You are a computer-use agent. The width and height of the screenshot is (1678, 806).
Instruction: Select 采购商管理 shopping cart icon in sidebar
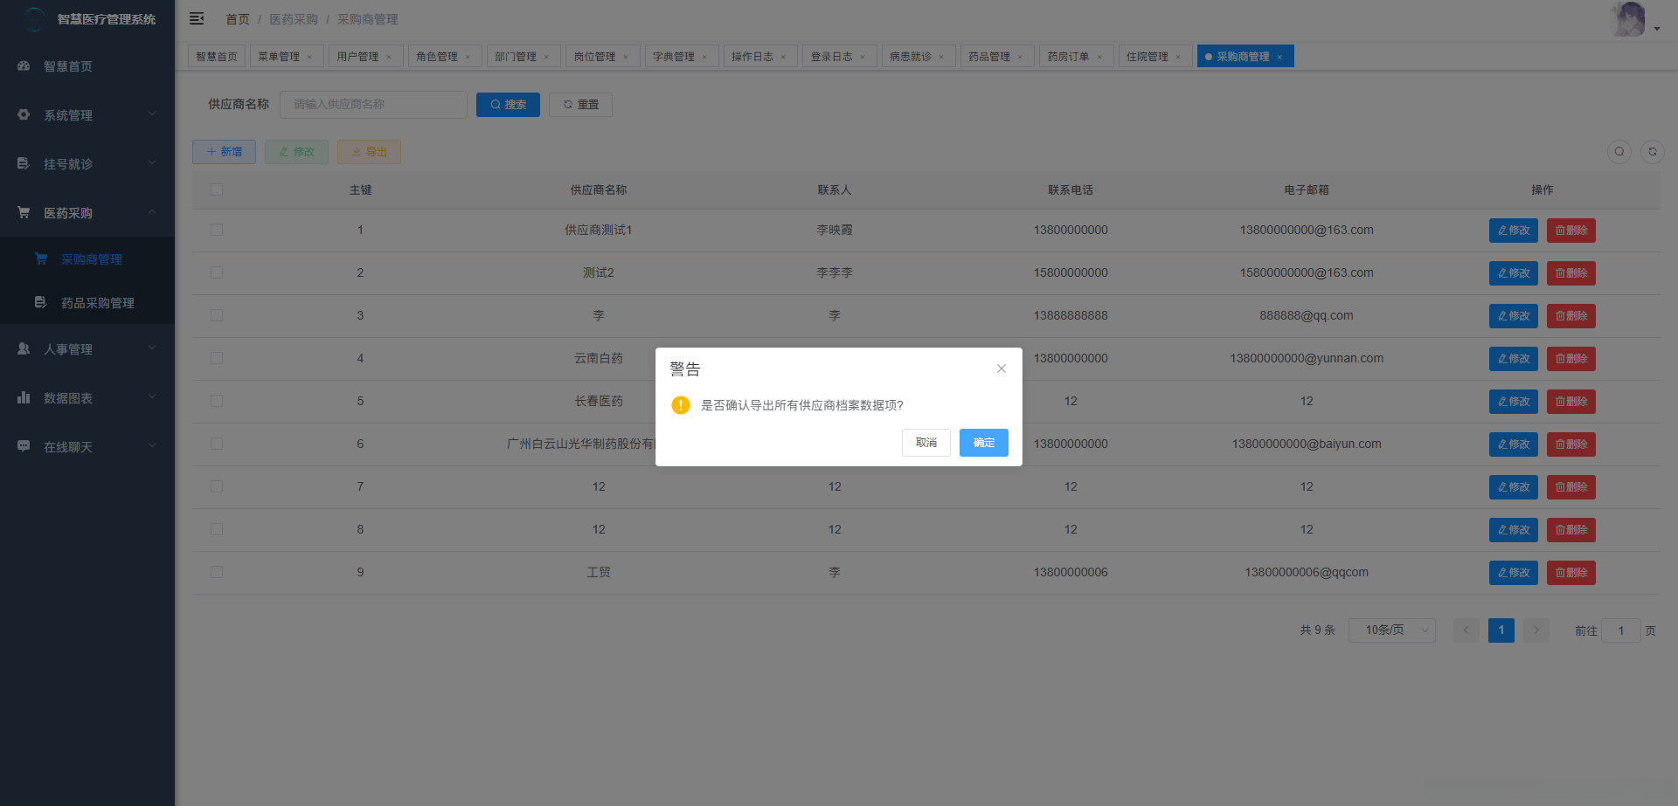pyautogui.click(x=41, y=258)
